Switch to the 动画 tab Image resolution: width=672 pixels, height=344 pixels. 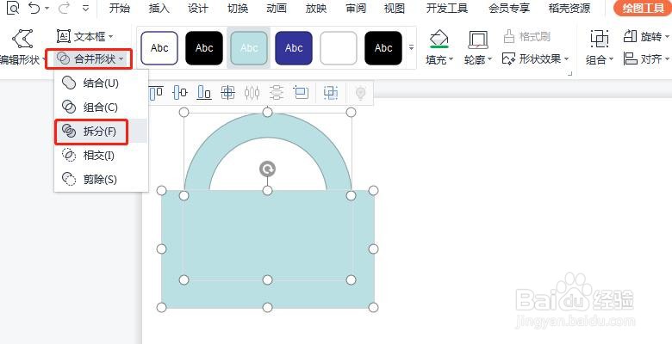[x=277, y=8]
